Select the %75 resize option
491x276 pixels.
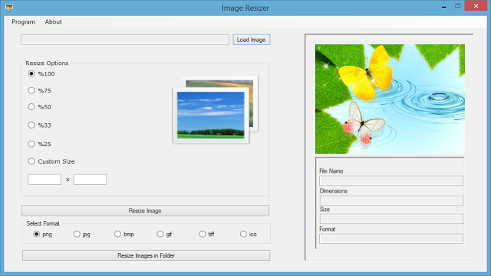click(32, 91)
